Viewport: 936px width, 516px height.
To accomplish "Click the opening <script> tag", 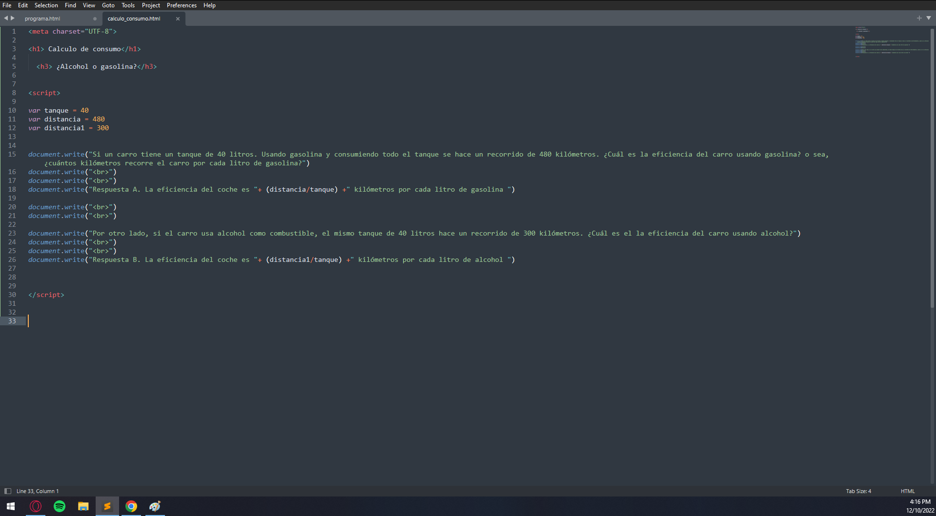I will [44, 93].
